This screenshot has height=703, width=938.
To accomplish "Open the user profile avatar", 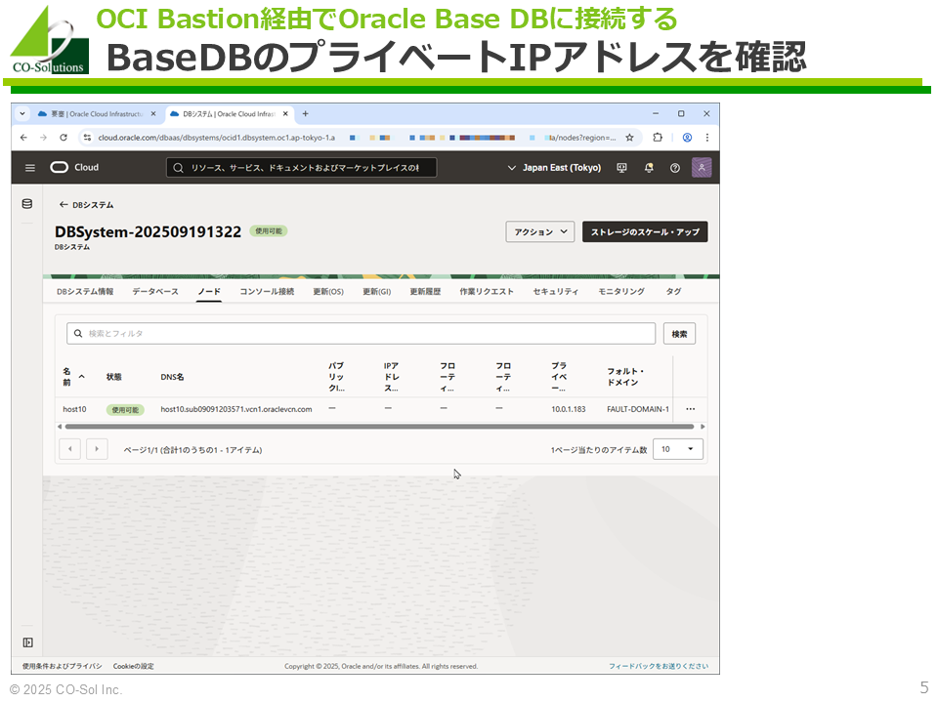I will pos(702,167).
